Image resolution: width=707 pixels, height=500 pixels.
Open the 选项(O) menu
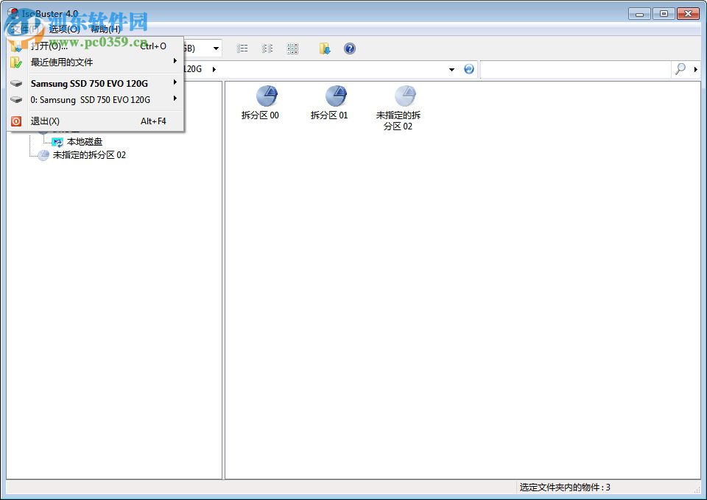[66, 29]
